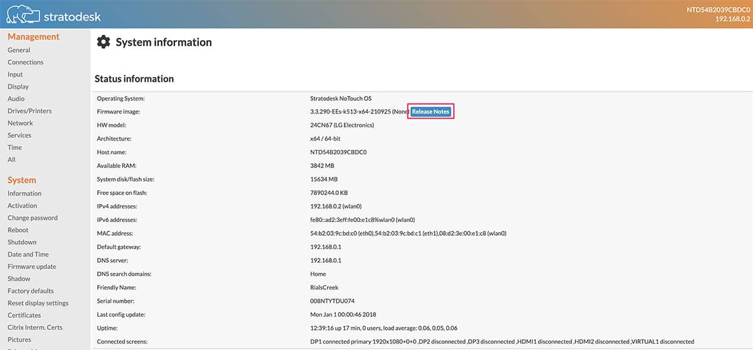Open Pictures in the System menu

tap(19, 339)
